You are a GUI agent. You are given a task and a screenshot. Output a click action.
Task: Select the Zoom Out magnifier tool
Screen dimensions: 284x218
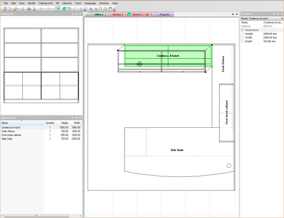pos(96,8)
